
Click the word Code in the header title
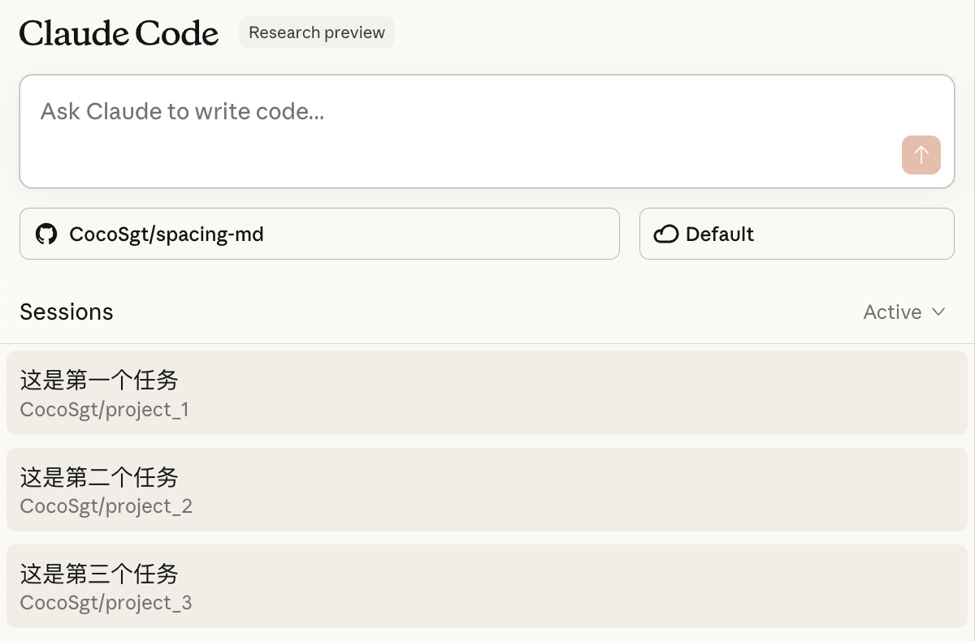pyautogui.click(x=177, y=33)
